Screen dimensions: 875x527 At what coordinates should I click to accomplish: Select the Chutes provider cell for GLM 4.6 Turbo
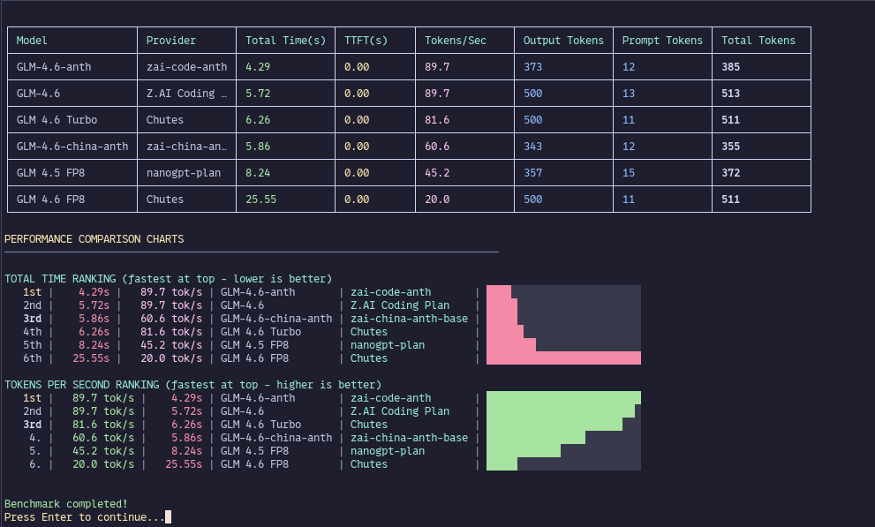tap(168, 119)
